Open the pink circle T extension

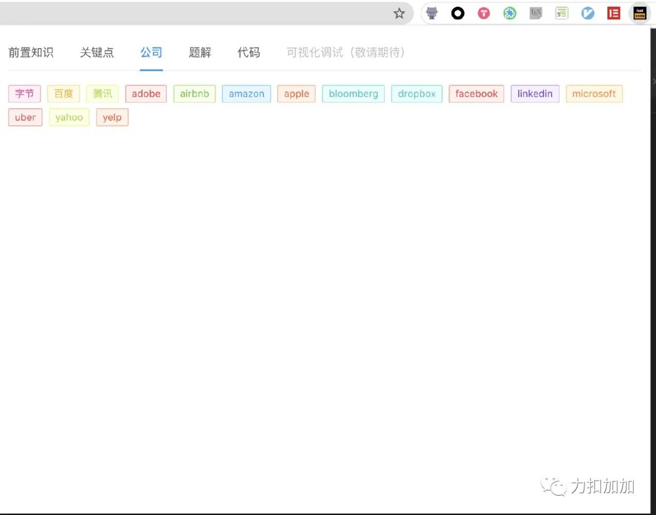483,13
